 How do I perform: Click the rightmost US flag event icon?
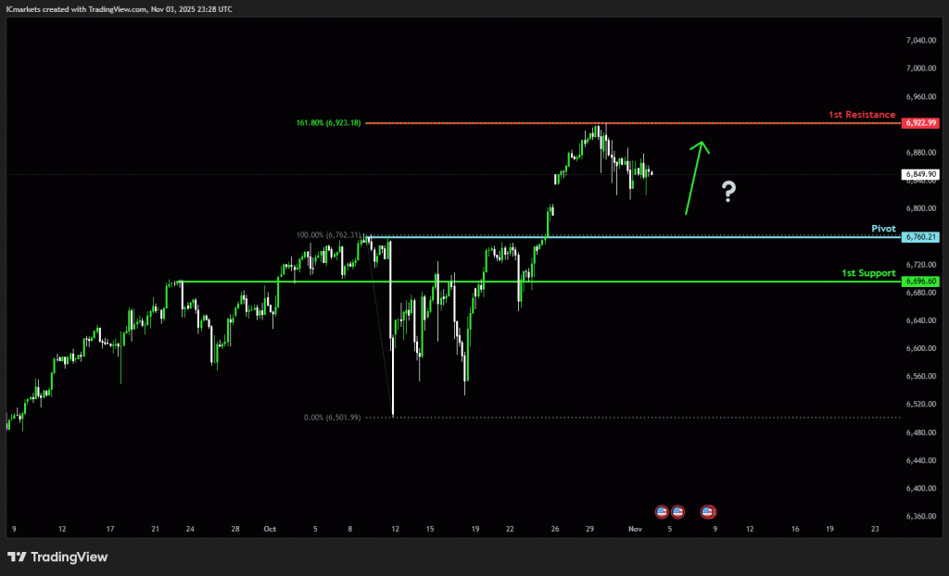[x=708, y=511]
